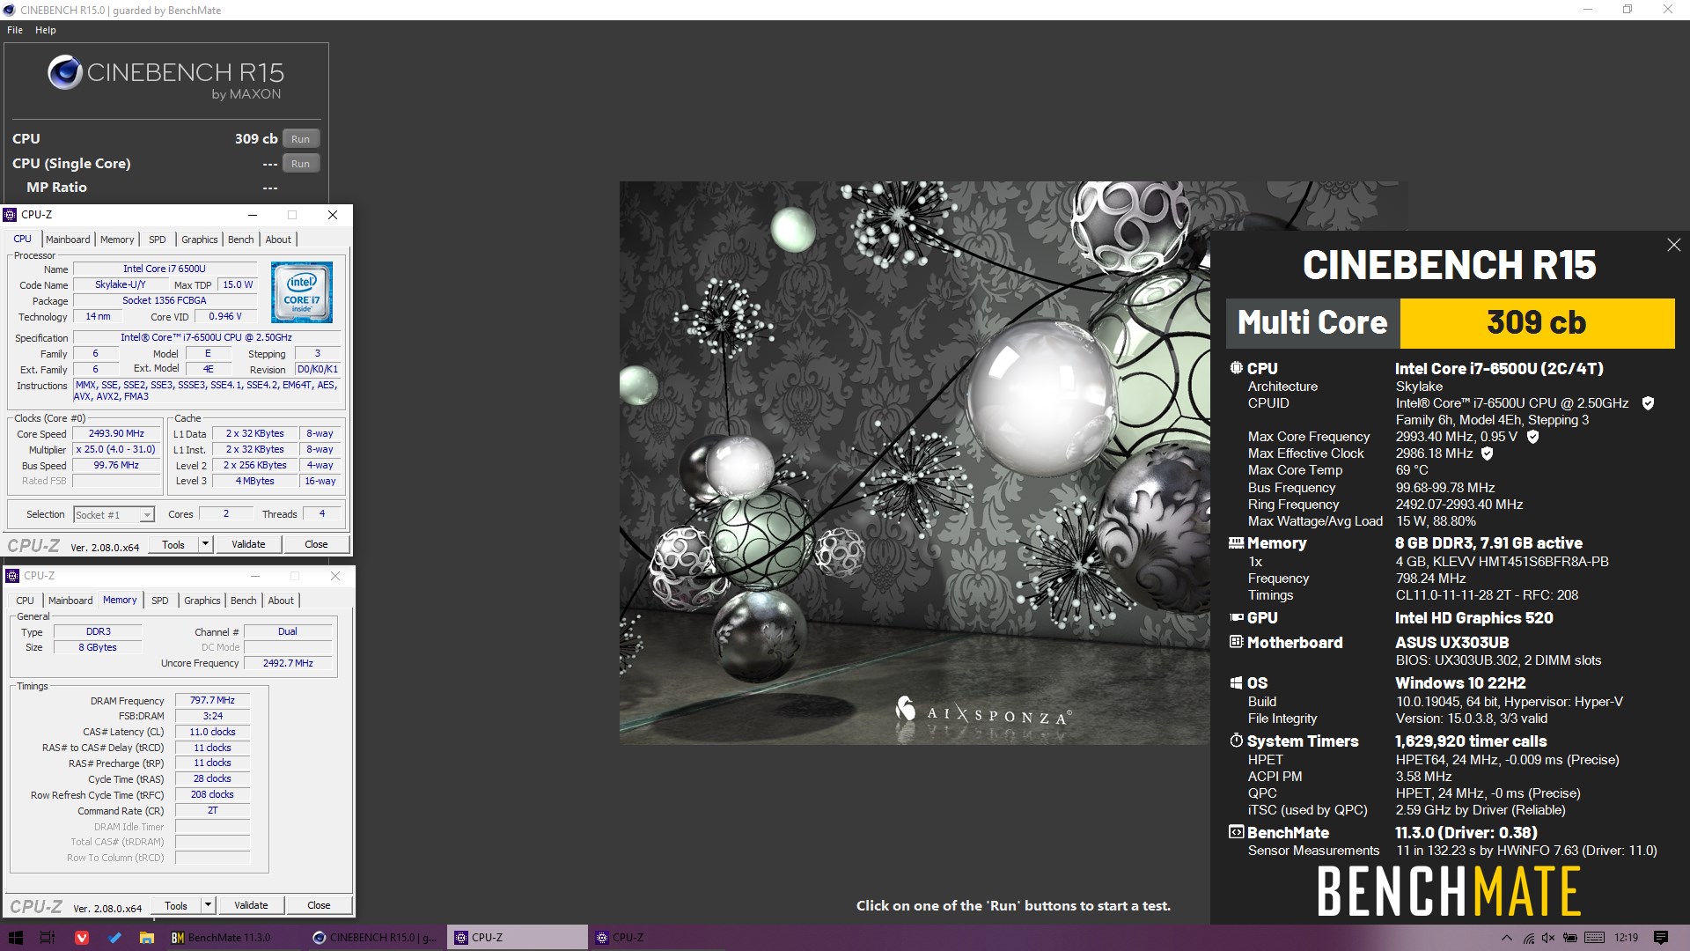
Task: Click the Uncore Frequency 2492.7 MHz field
Action: 288,663
